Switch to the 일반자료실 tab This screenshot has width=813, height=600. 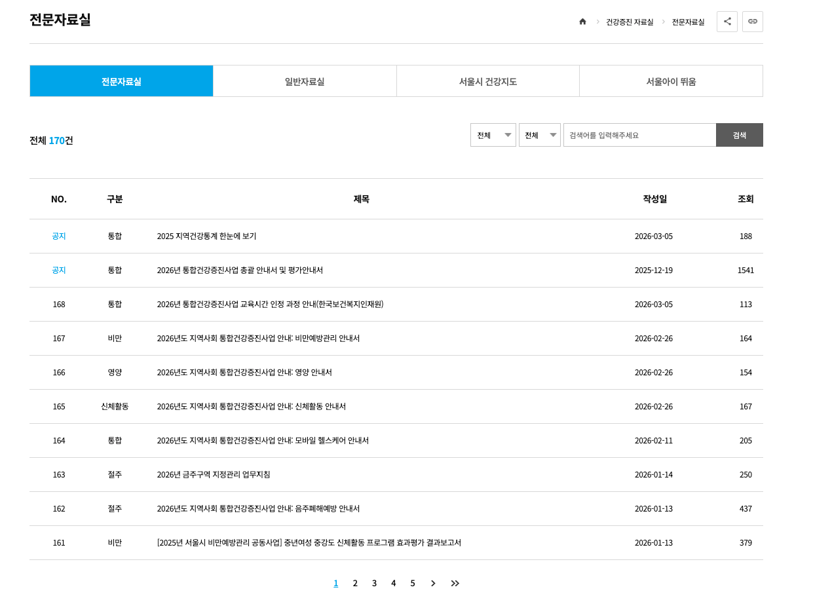pos(304,81)
